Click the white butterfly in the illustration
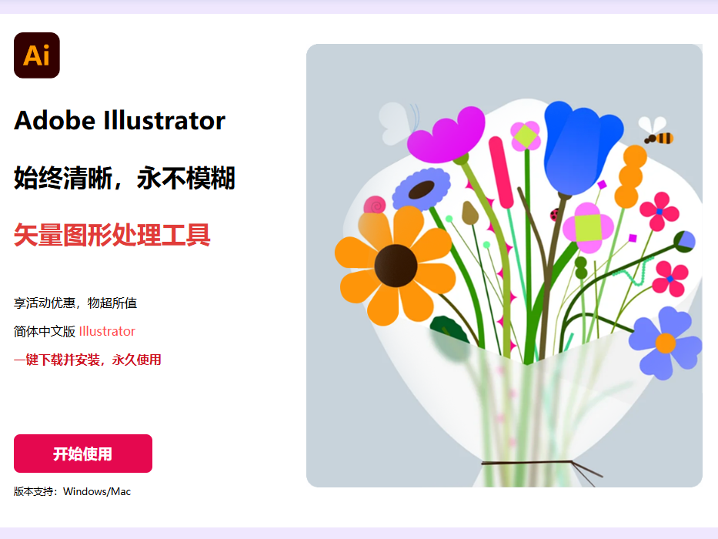Image resolution: width=718 pixels, height=539 pixels. (397, 123)
